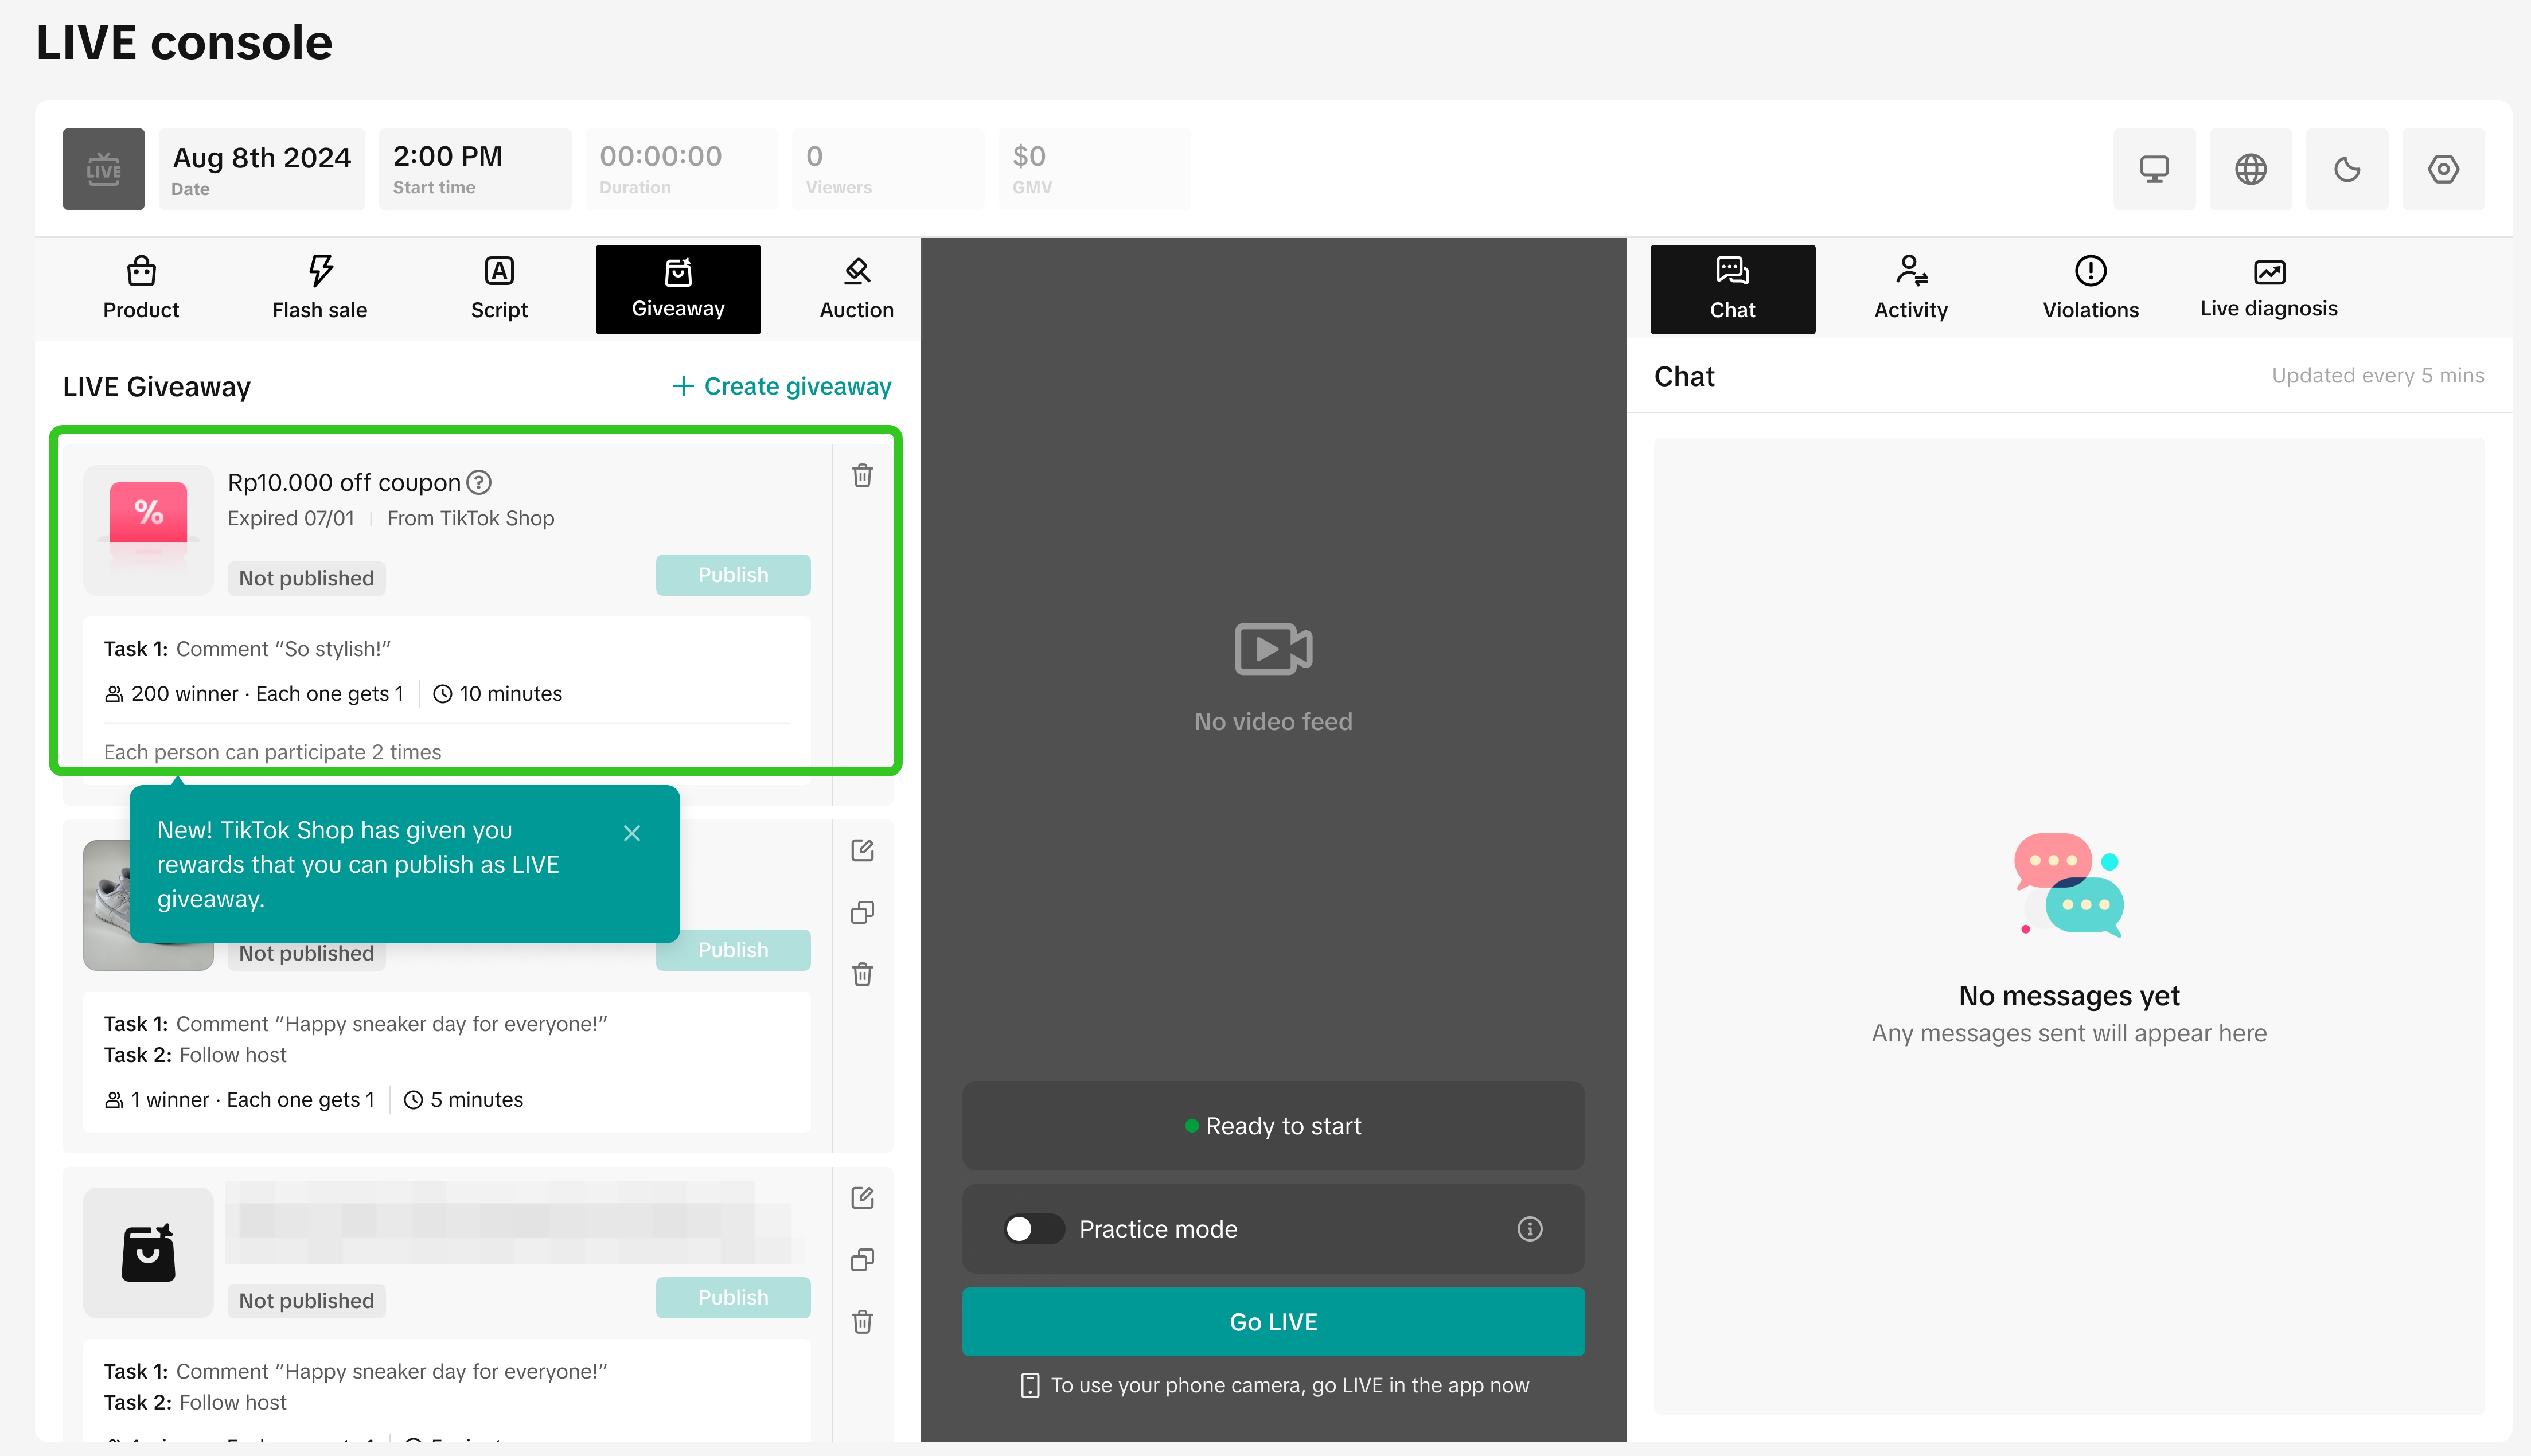Click Practice mode info icon

(1529, 1229)
